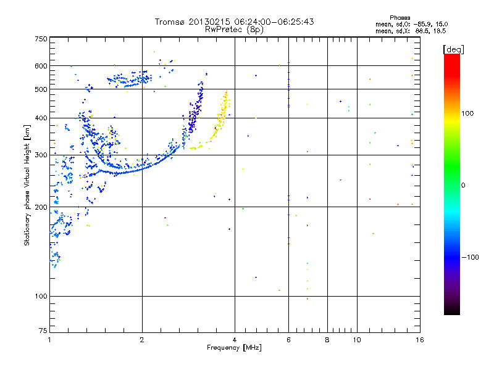Click the '[deg]' colorbar unit label
The height and width of the screenshot is (370, 494).
(x=453, y=49)
